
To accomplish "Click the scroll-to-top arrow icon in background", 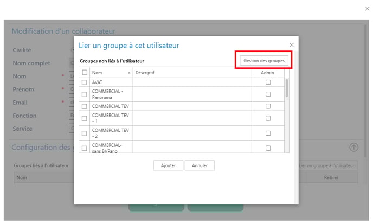I will point(353,147).
